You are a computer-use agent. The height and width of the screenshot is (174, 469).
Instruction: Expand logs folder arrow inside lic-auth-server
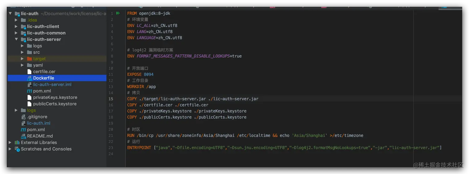tap(22, 46)
